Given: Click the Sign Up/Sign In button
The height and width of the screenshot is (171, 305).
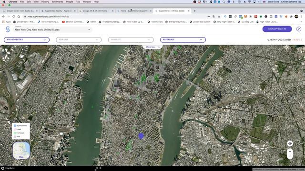Looking at the screenshot, I should [x=277, y=29].
